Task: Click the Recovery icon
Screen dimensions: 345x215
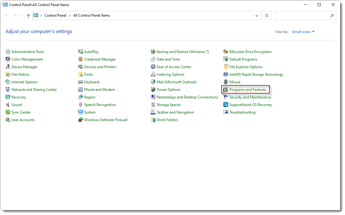Action: tap(8, 97)
